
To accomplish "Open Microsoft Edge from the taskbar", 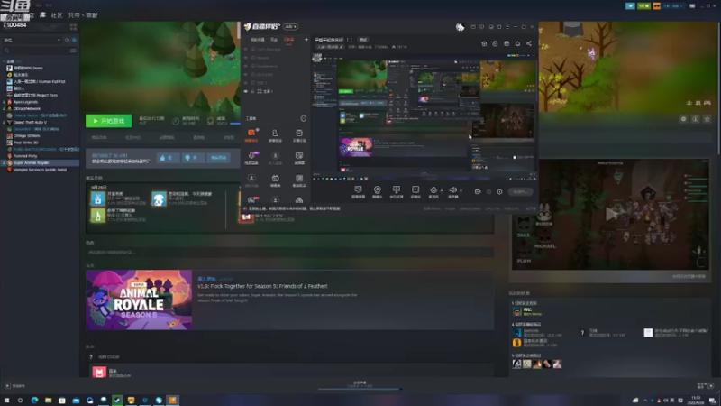I will (34, 401).
